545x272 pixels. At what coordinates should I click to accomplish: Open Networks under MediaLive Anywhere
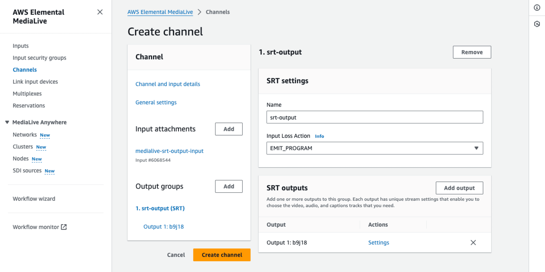coord(25,135)
